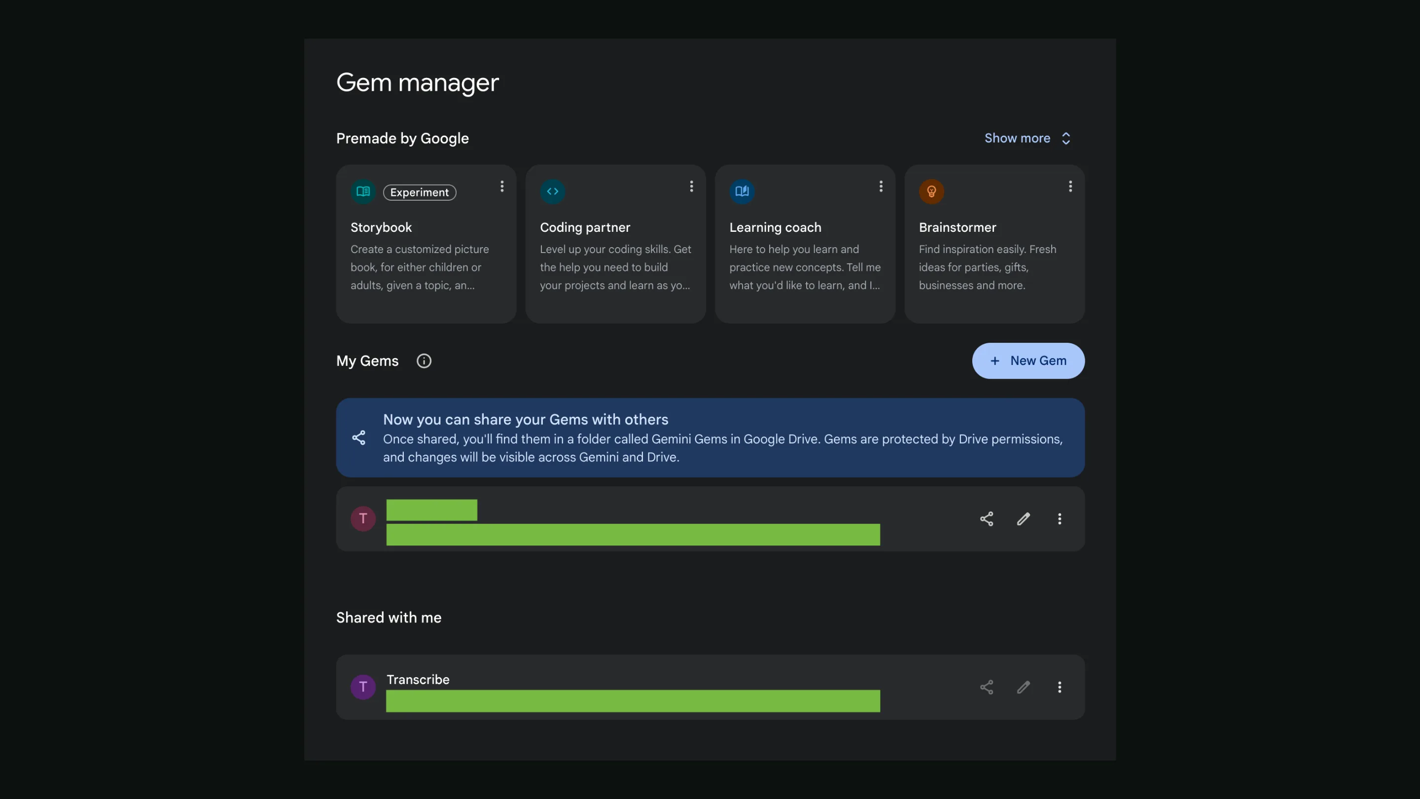Click the My Gems info icon
The image size is (1420, 799).
pyautogui.click(x=424, y=361)
